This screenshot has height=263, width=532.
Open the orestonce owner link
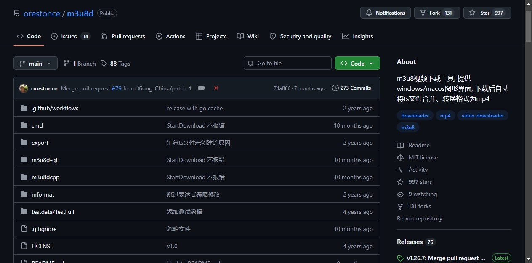tap(42, 13)
